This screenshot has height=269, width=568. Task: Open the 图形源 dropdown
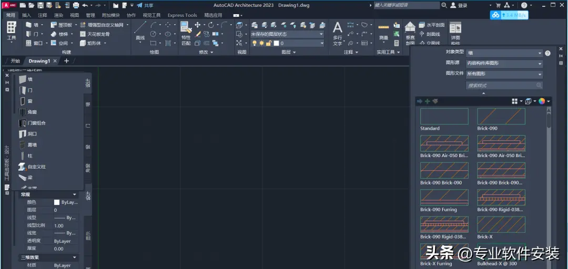point(504,64)
